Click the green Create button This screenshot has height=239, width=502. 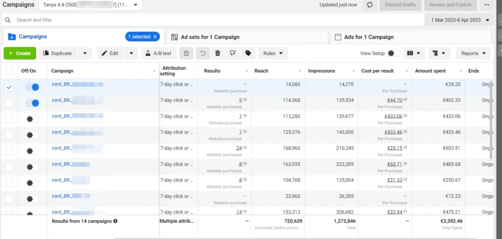20,53
